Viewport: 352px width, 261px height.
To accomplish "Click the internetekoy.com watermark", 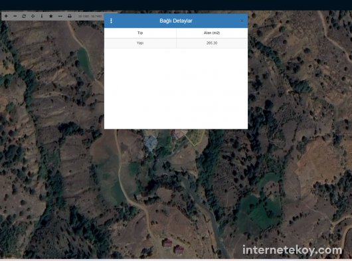I will click(x=292, y=250).
